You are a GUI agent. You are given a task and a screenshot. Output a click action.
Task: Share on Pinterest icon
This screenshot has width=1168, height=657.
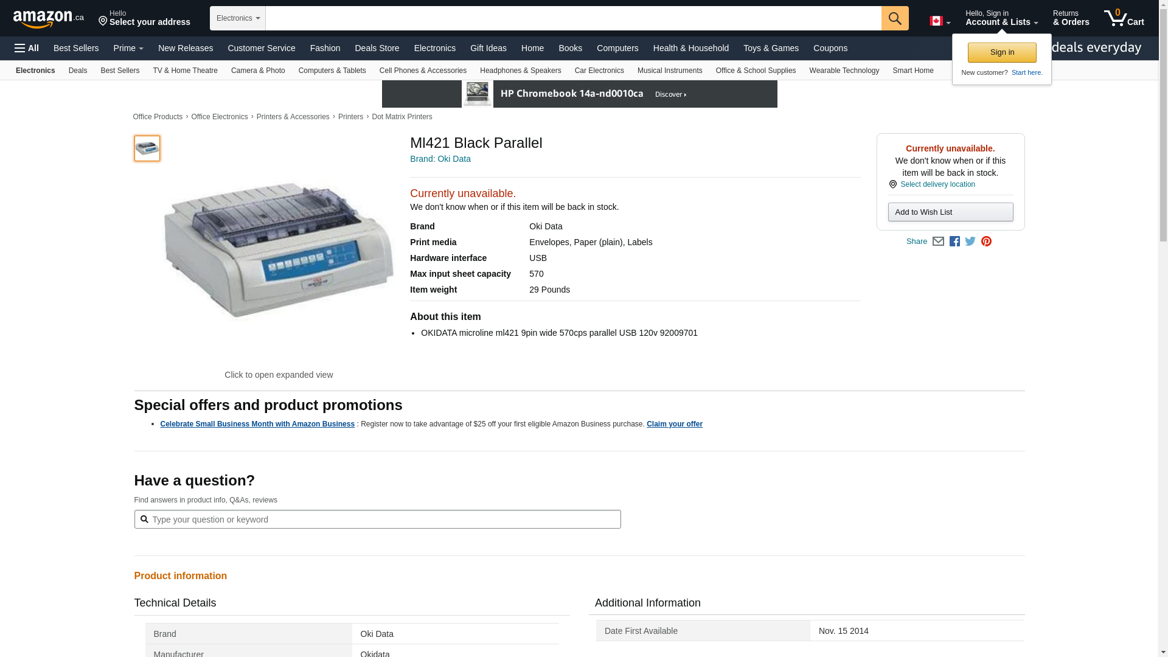click(986, 242)
